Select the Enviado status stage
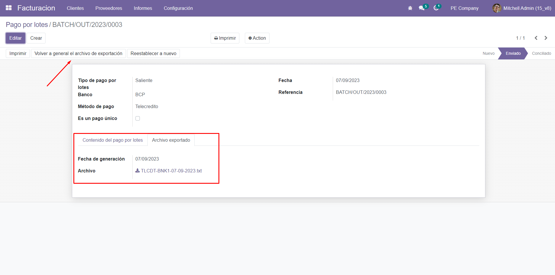555x275 pixels. click(513, 53)
